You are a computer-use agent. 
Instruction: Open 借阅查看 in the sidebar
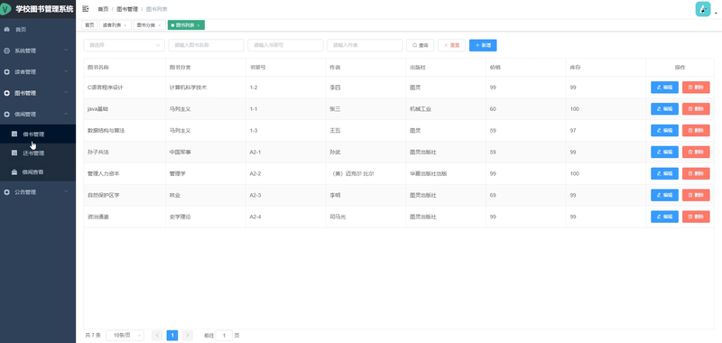click(x=38, y=171)
